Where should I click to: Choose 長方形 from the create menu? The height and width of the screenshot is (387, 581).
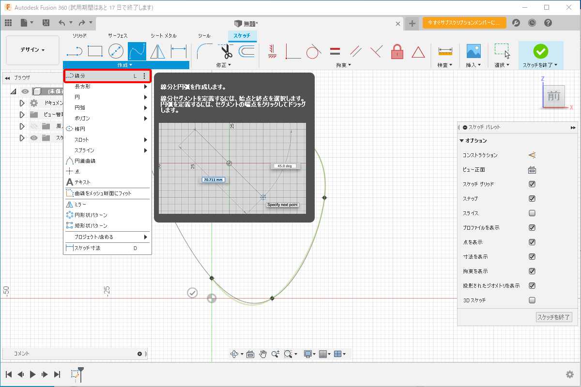[x=107, y=87]
